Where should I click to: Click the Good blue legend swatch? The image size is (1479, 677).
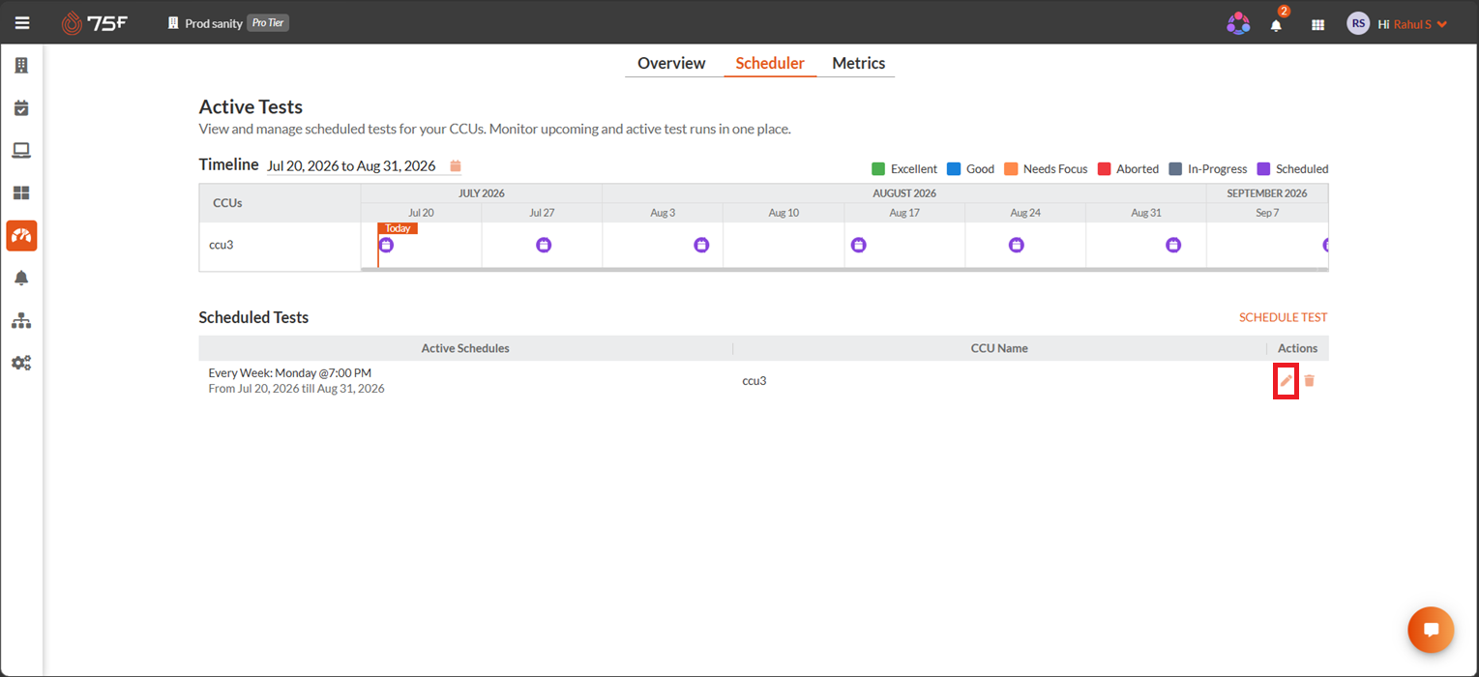pos(954,168)
